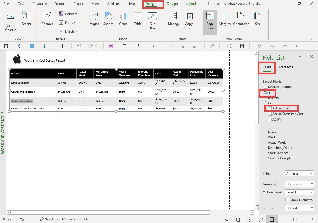The width and height of the screenshot is (318, 223).
Task: Insert a Text Box
Action: point(152,21)
